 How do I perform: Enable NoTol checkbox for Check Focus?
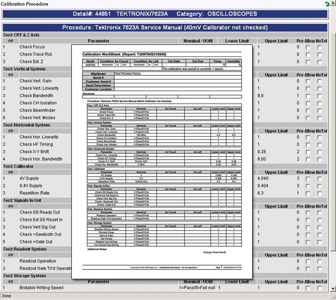(319, 48)
